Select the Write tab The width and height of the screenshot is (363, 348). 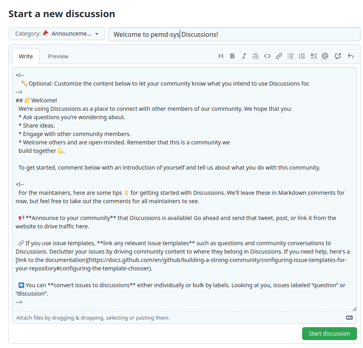(x=26, y=56)
